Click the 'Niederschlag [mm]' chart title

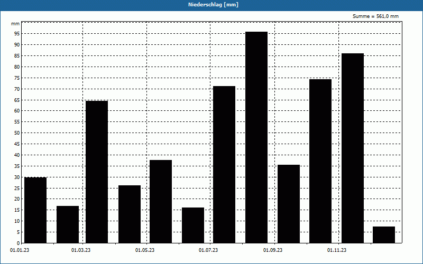(x=213, y=5)
